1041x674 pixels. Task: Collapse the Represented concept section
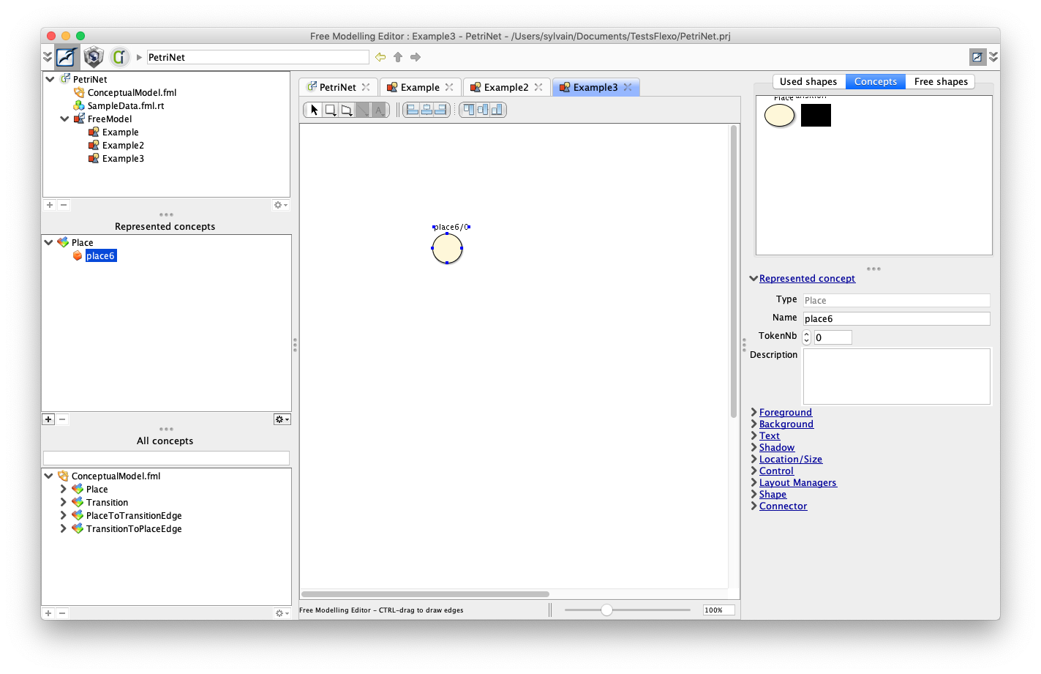tap(753, 278)
